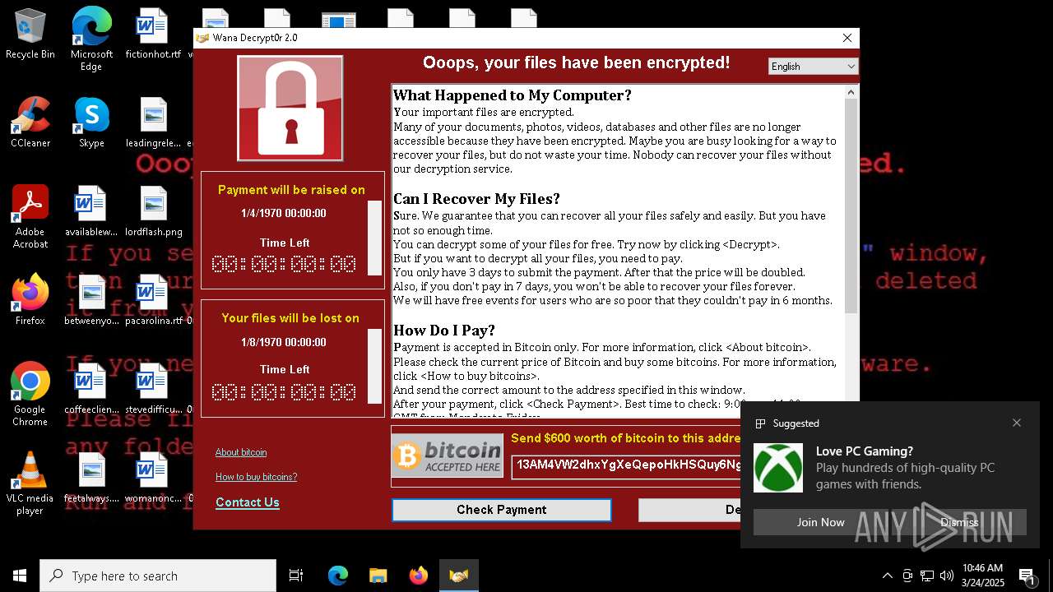Click the 'Send $600 worth of bitcoin' text
Image resolution: width=1053 pixels, height=592 pixels.
[626, 438]
